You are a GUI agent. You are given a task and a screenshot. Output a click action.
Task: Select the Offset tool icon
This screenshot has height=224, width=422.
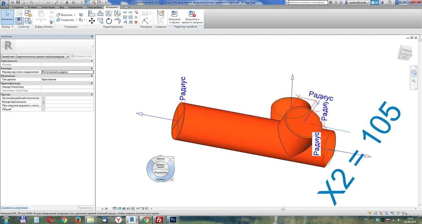pos(100,14)
